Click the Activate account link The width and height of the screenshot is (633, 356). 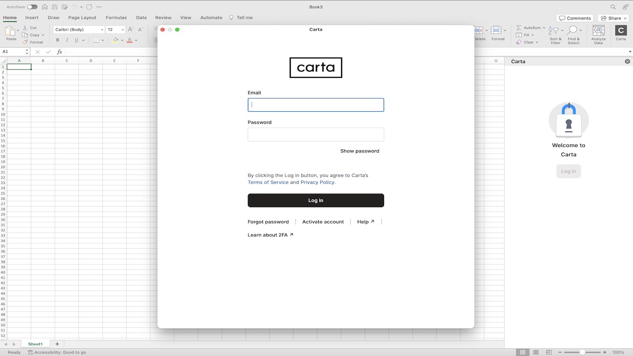pyautogui.click(x=323, y=222)
